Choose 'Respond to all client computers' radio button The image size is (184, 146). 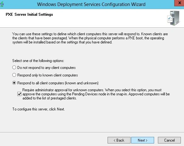click(x=14, y=83)
